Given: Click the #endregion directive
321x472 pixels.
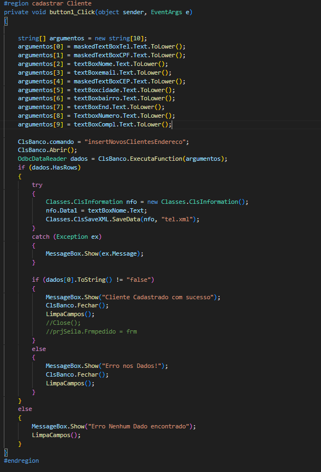Looking at the screenshot, I should [x=21, y=461].
